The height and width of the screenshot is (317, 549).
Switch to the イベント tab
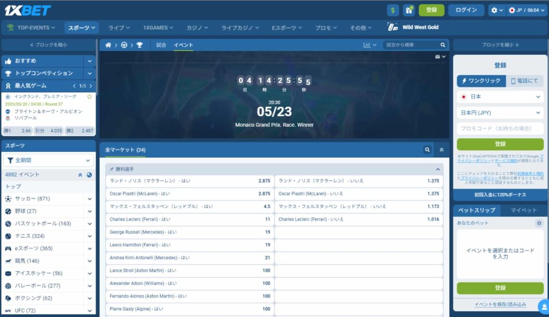tap(183, 45)
